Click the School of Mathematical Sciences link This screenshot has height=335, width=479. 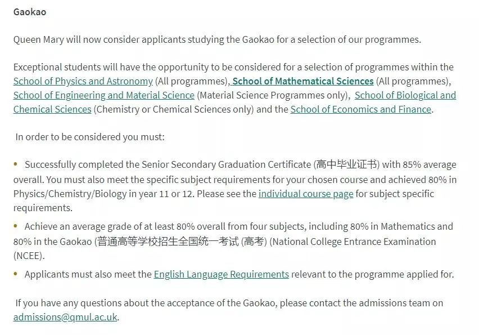coord(303,81)
